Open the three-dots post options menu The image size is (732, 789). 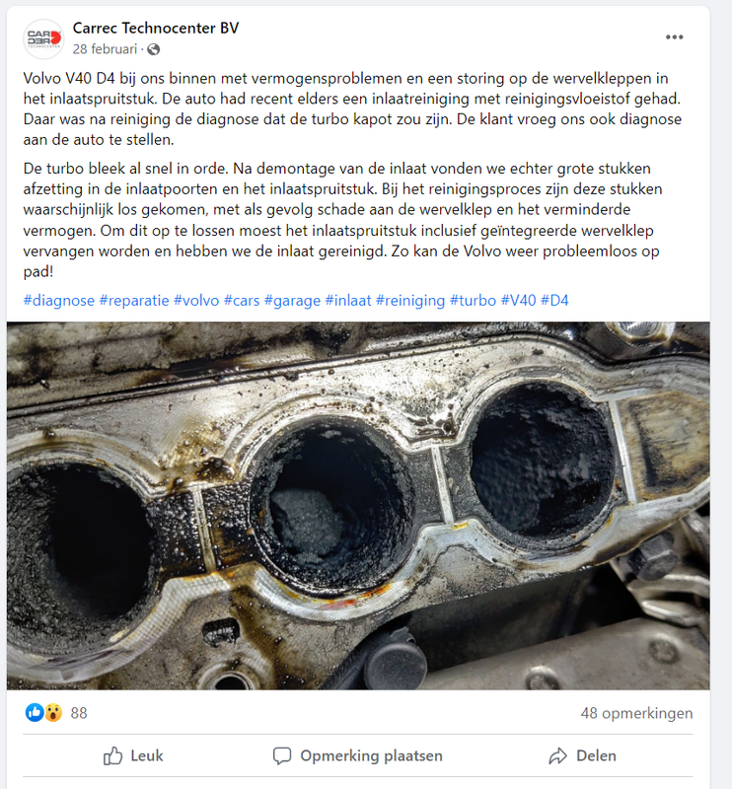tap(674, 36)
